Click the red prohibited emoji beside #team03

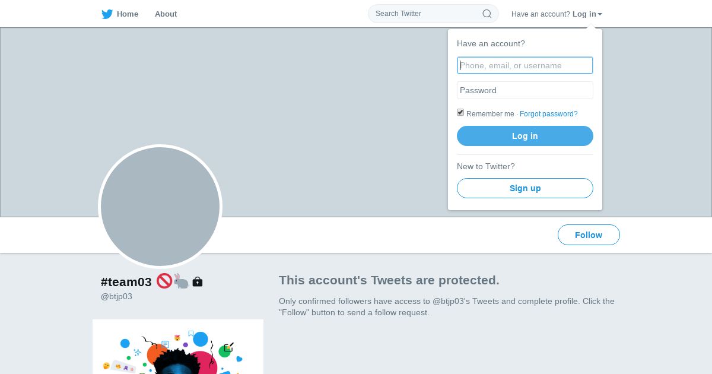point(164,281)
